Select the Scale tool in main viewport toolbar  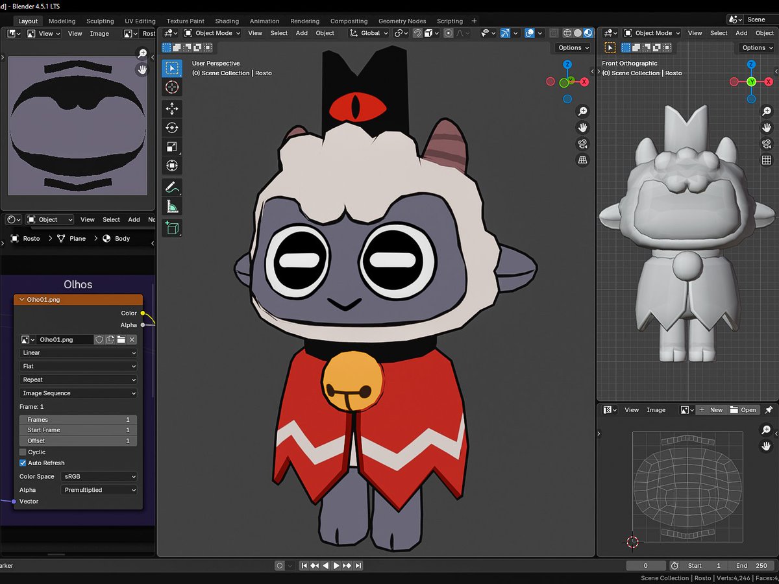(172, 147)
